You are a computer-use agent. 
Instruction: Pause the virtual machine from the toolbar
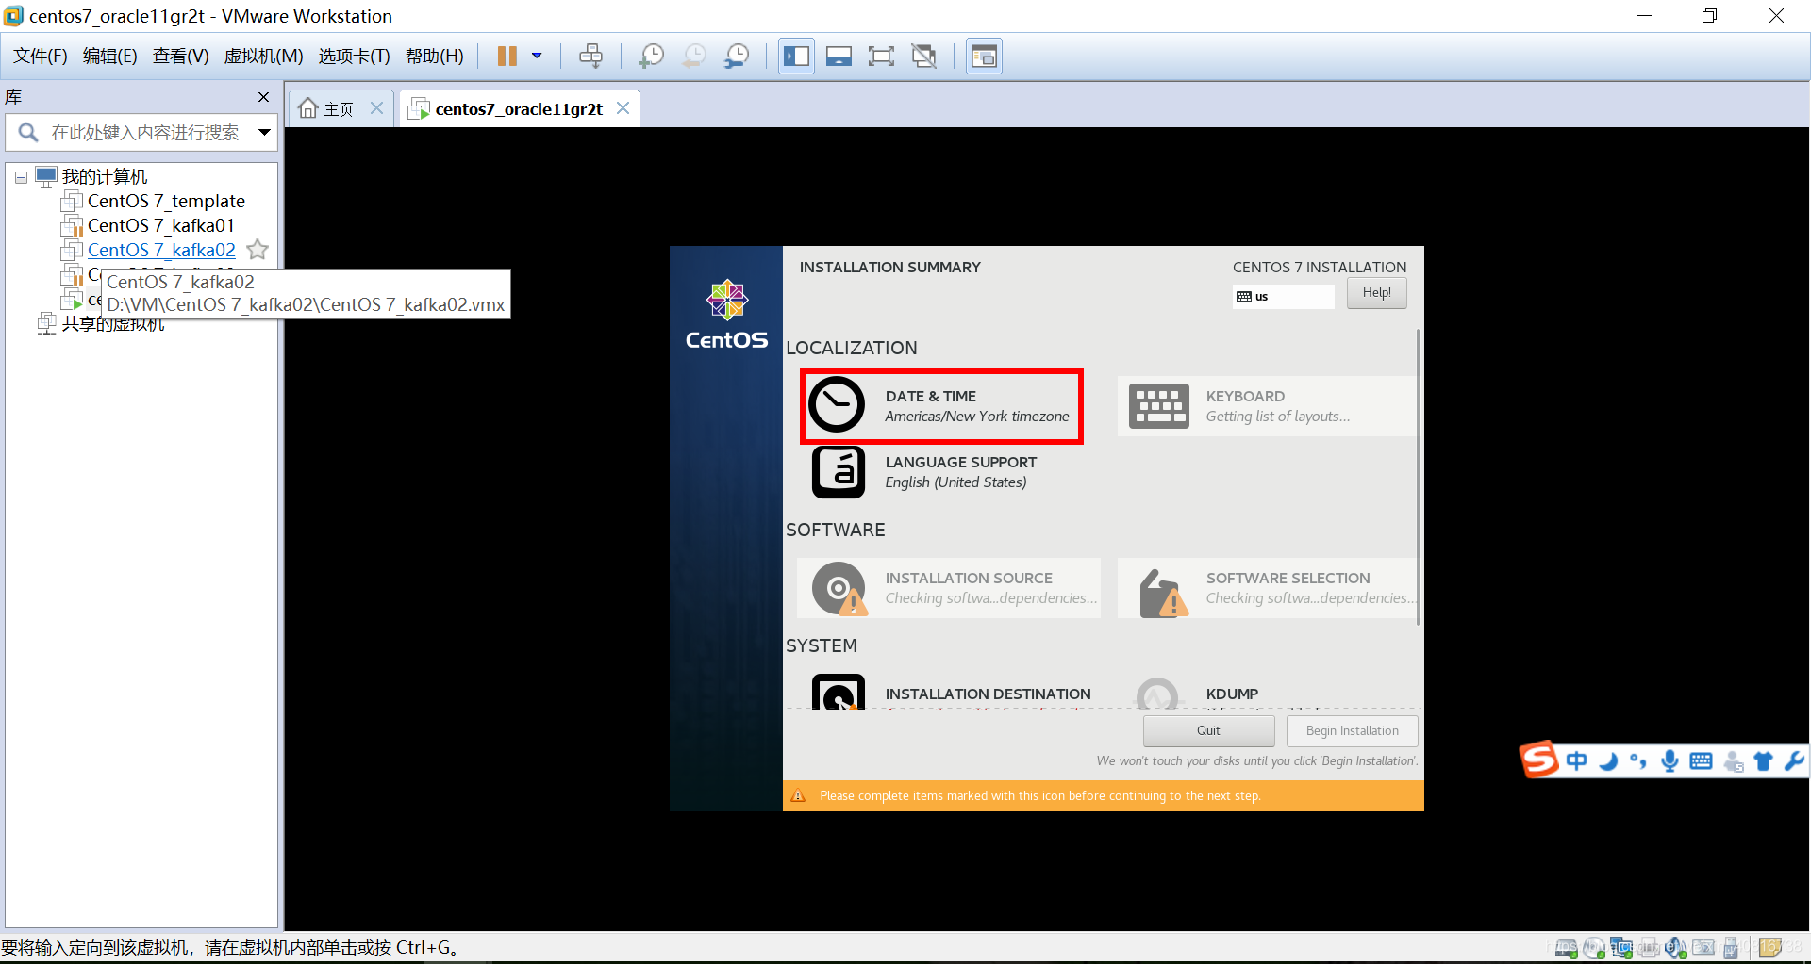point(507,57)
